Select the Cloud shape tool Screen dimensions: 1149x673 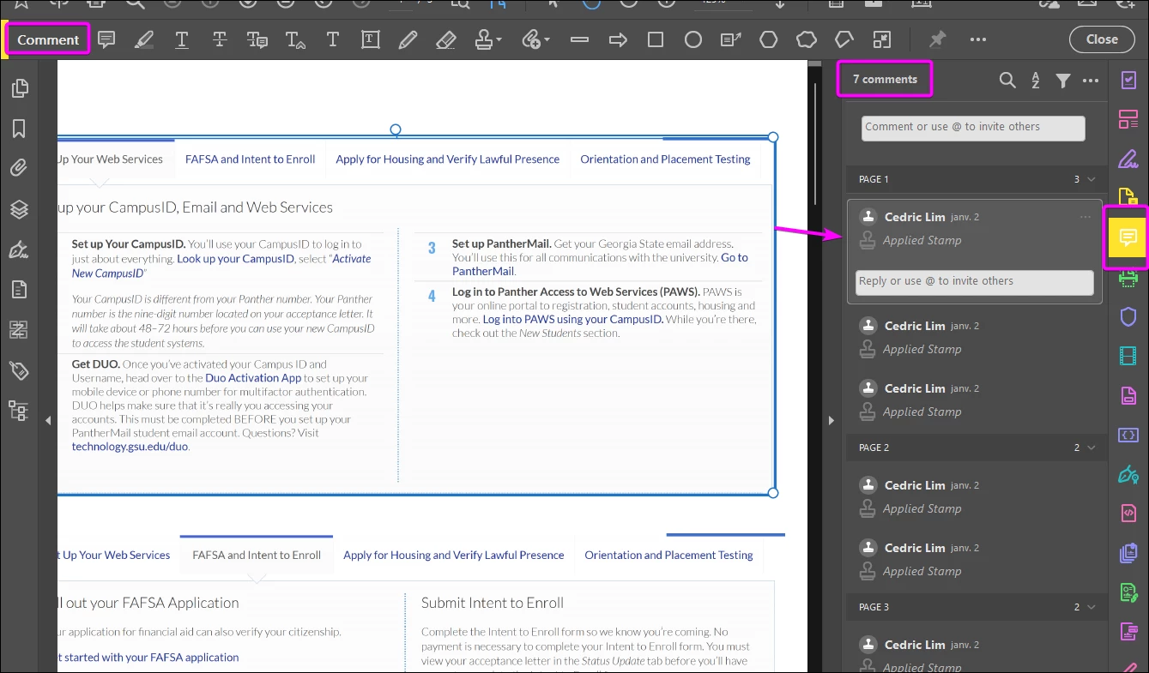click(x=807, y=39)
